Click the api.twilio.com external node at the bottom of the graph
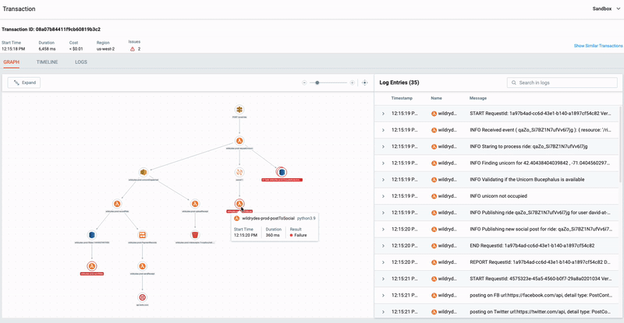 142,297
